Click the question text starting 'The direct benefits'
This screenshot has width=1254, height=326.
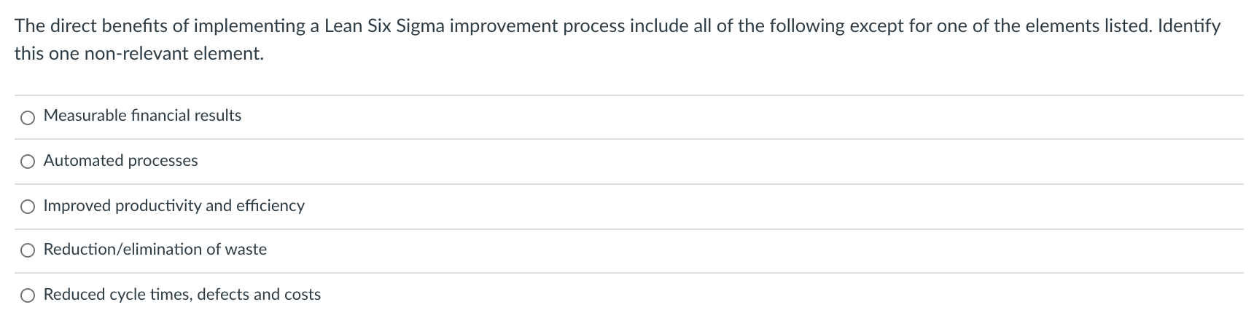click(617, 40)
